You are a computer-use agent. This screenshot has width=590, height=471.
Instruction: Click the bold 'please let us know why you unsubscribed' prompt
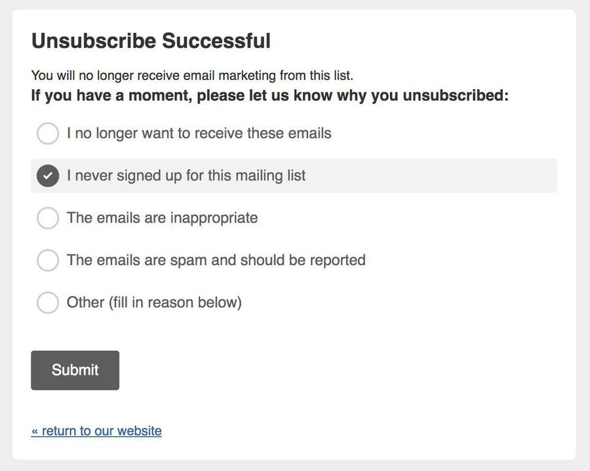tap(269, 96)
